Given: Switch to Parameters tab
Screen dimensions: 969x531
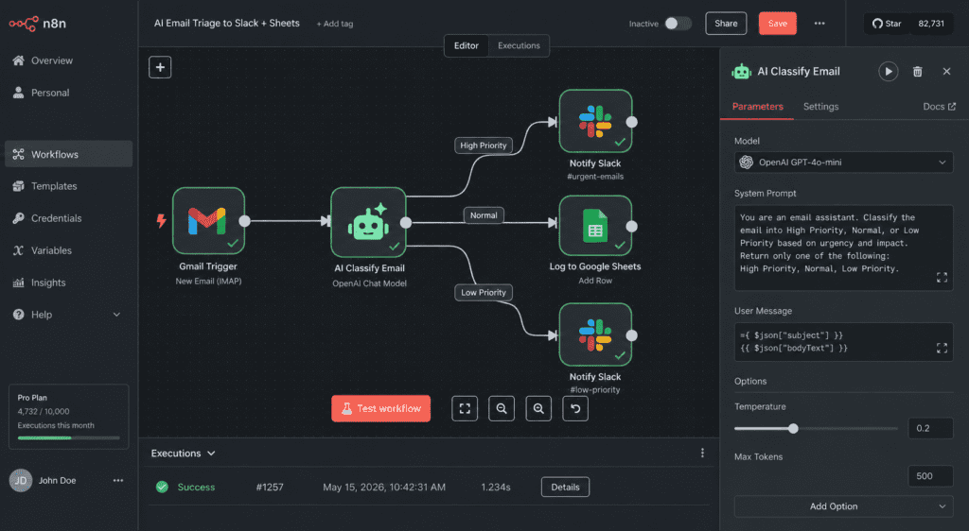Looking at the screenshot, I should point(758,107).
